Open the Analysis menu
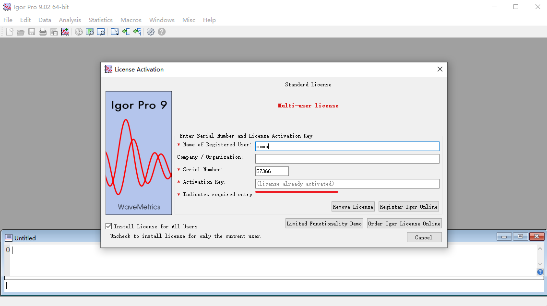The height and width of the screenshot is (306, 547). pos(70,20)
